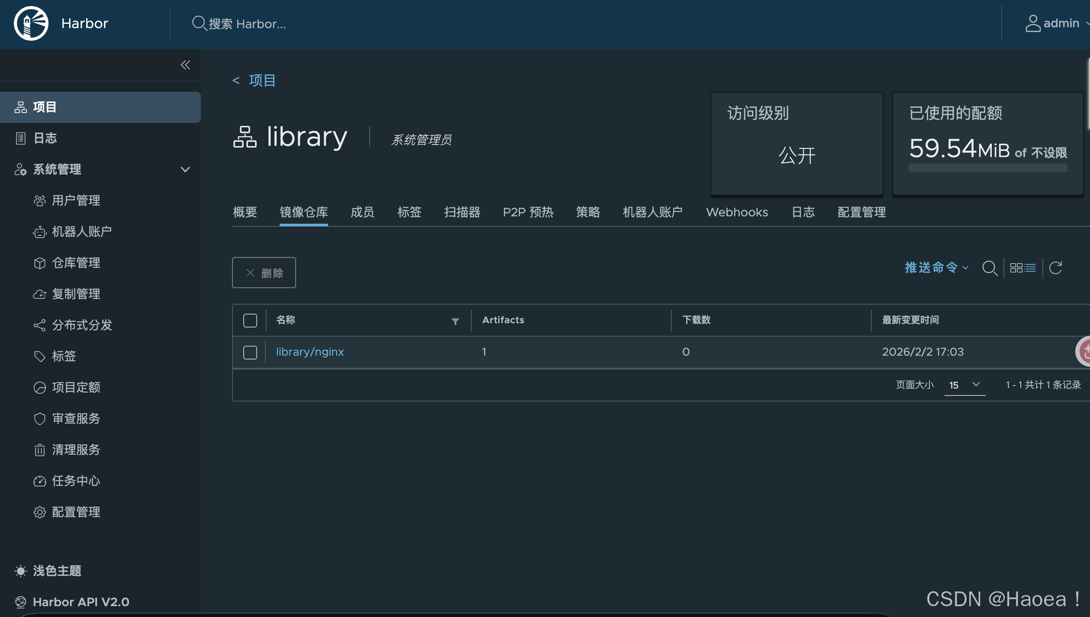Click the 搜索 Harbor search field
Screen dimensions: 1090x617
[247, 24]
